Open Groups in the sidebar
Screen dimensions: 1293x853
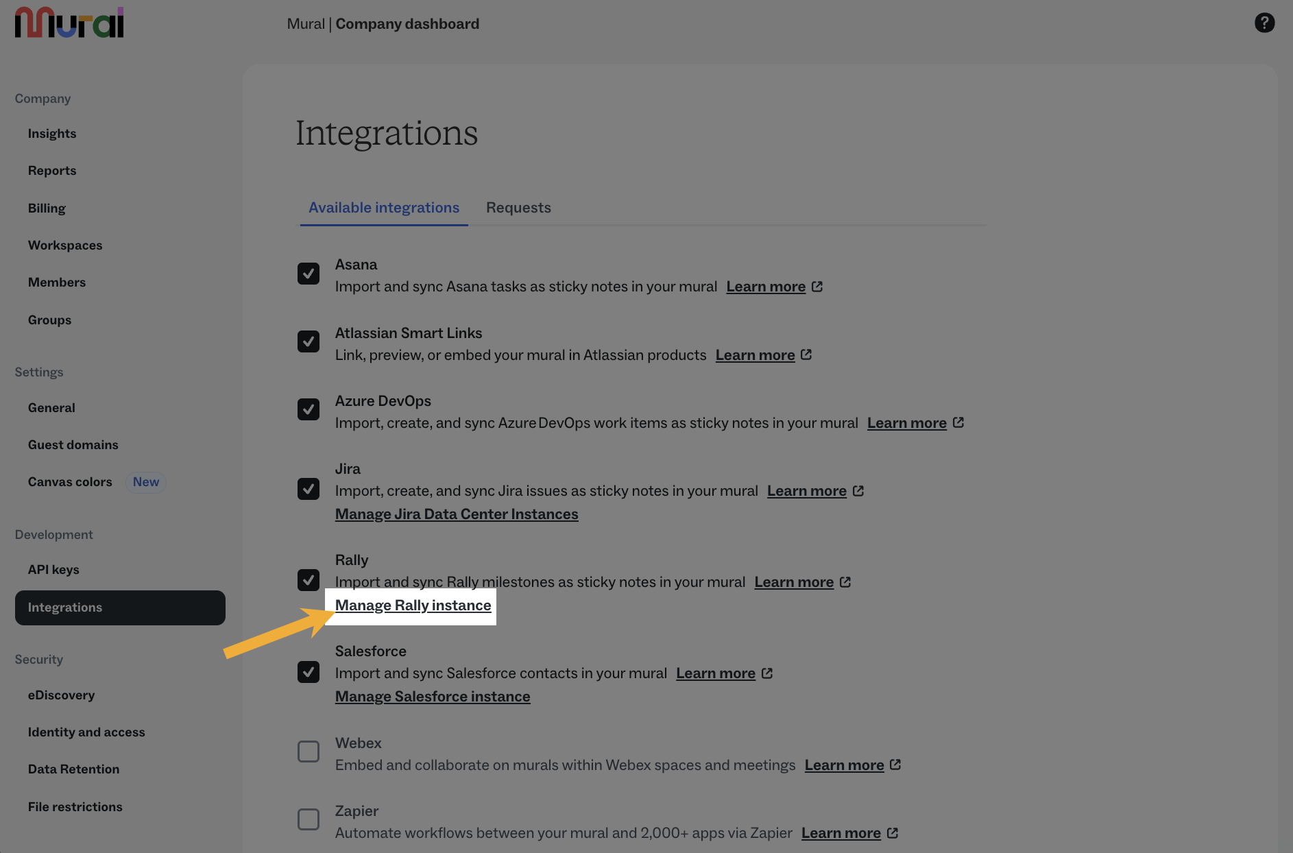[49, 320]
